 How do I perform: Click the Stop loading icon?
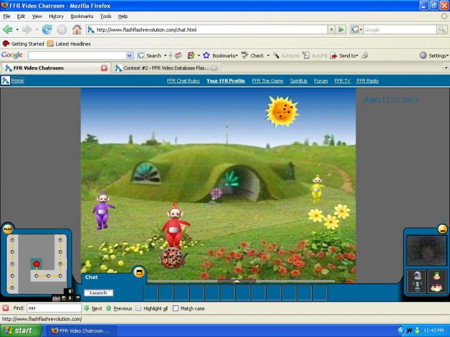(61, 29)
